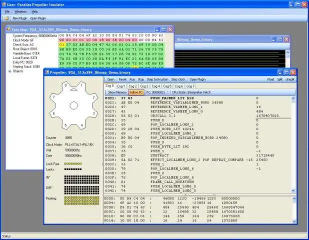Switch to Cog 6 tab
309x240 pixels.
(178, 86)
